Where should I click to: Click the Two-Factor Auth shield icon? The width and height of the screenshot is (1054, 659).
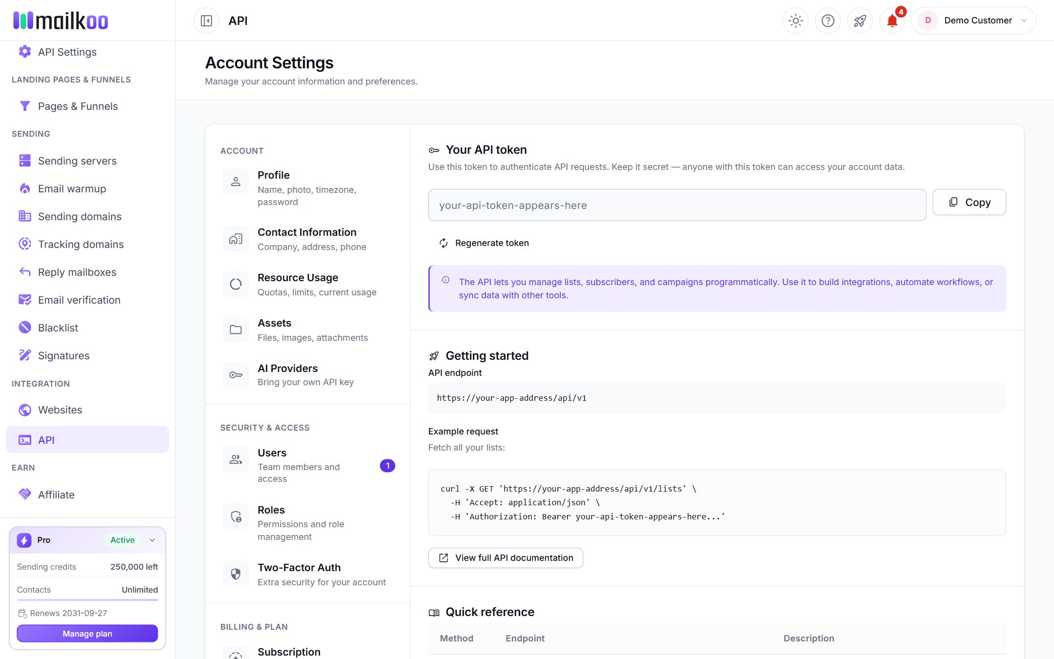236,574
